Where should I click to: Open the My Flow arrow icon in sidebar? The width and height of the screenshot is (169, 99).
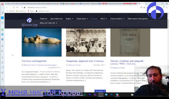click(2, 51)
